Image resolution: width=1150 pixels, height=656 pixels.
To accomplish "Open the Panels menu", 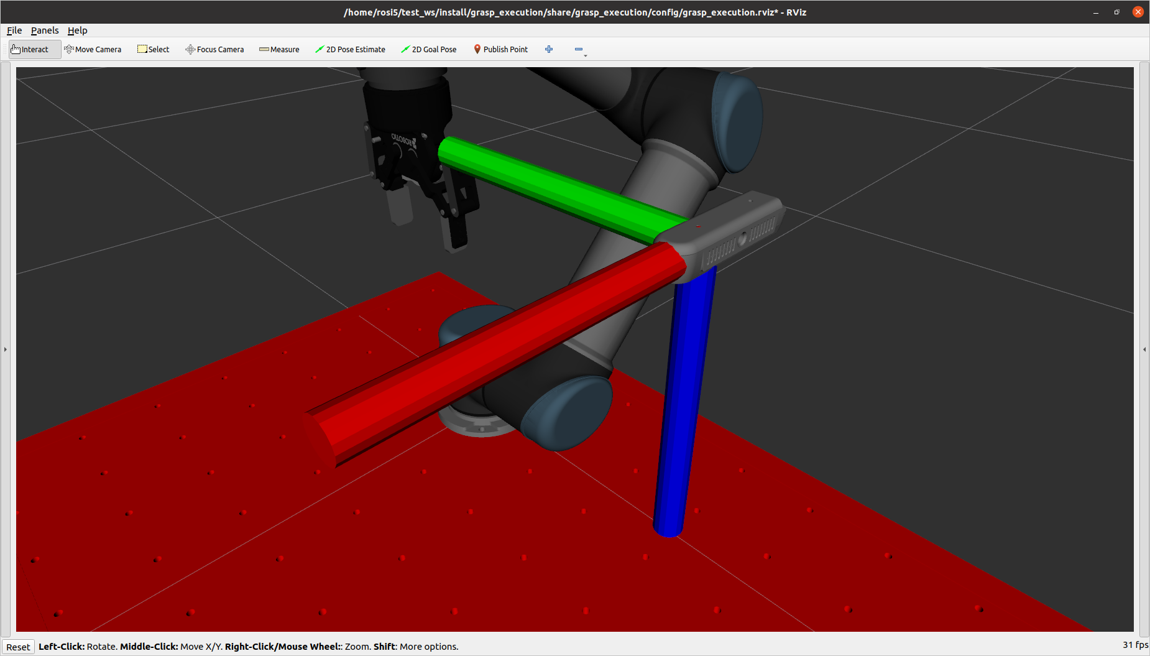I will [45, 30].
